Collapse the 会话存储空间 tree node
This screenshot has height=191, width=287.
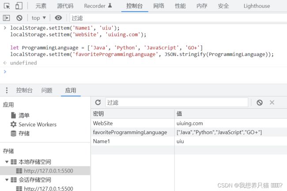pyautogui.click(x=7, y=180)
